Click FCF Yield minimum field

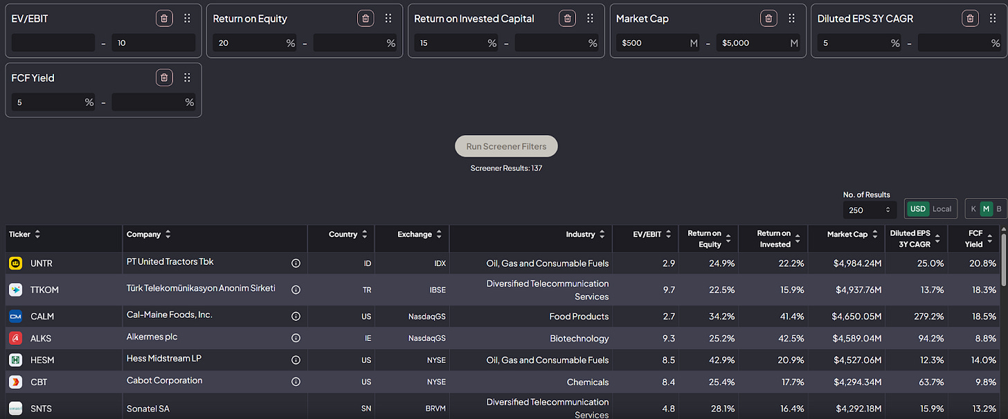(53, 102)
